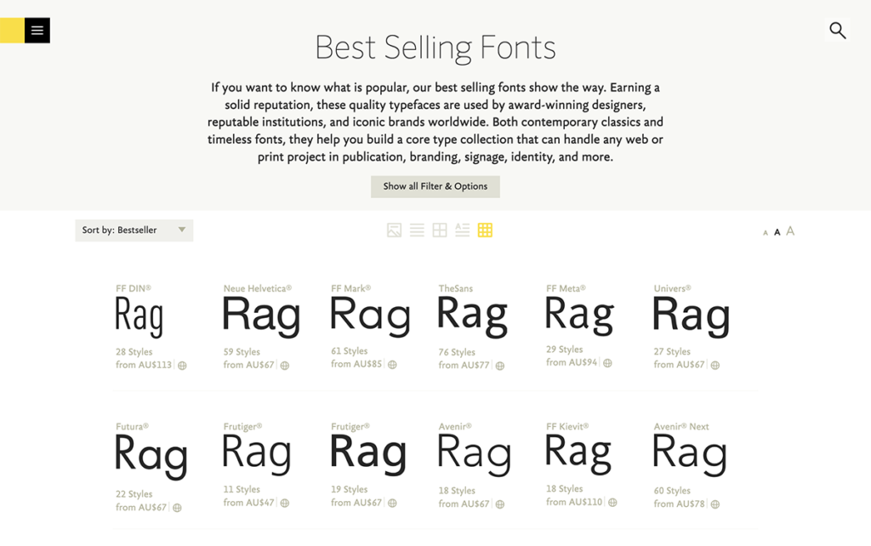The image size is (871, 546).
Task: Click the globe icon beside TheSans AU$77
Action: tap(500, 366)
